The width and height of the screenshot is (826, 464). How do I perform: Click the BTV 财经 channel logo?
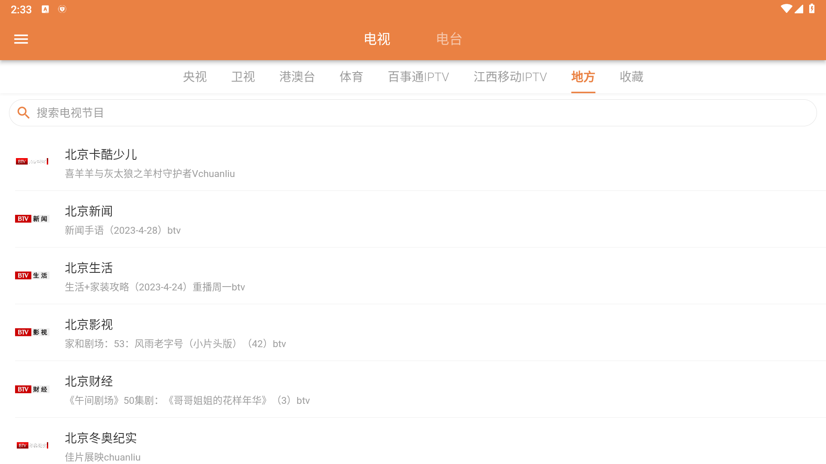coord(32,389)
